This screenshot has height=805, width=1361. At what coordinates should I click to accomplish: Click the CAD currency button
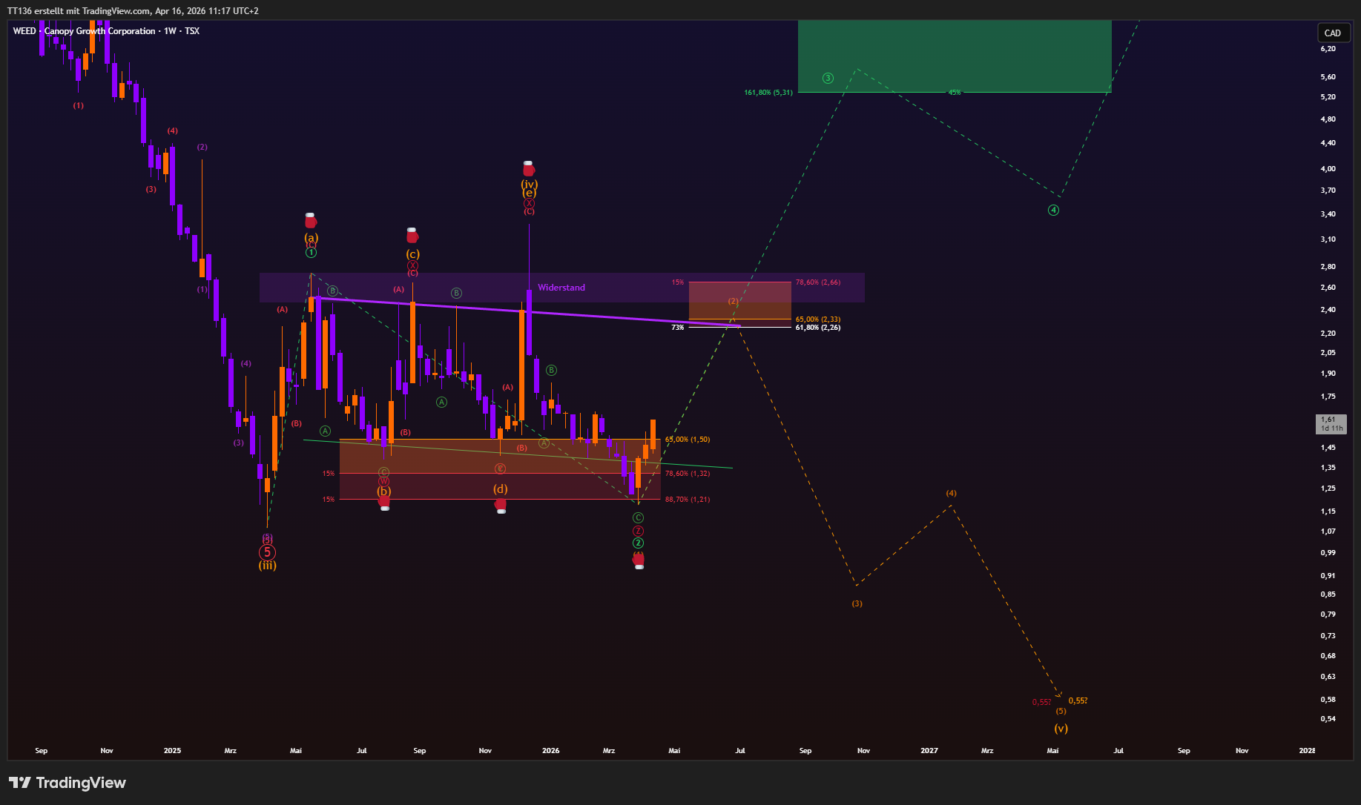click(x=1332, y=33)
